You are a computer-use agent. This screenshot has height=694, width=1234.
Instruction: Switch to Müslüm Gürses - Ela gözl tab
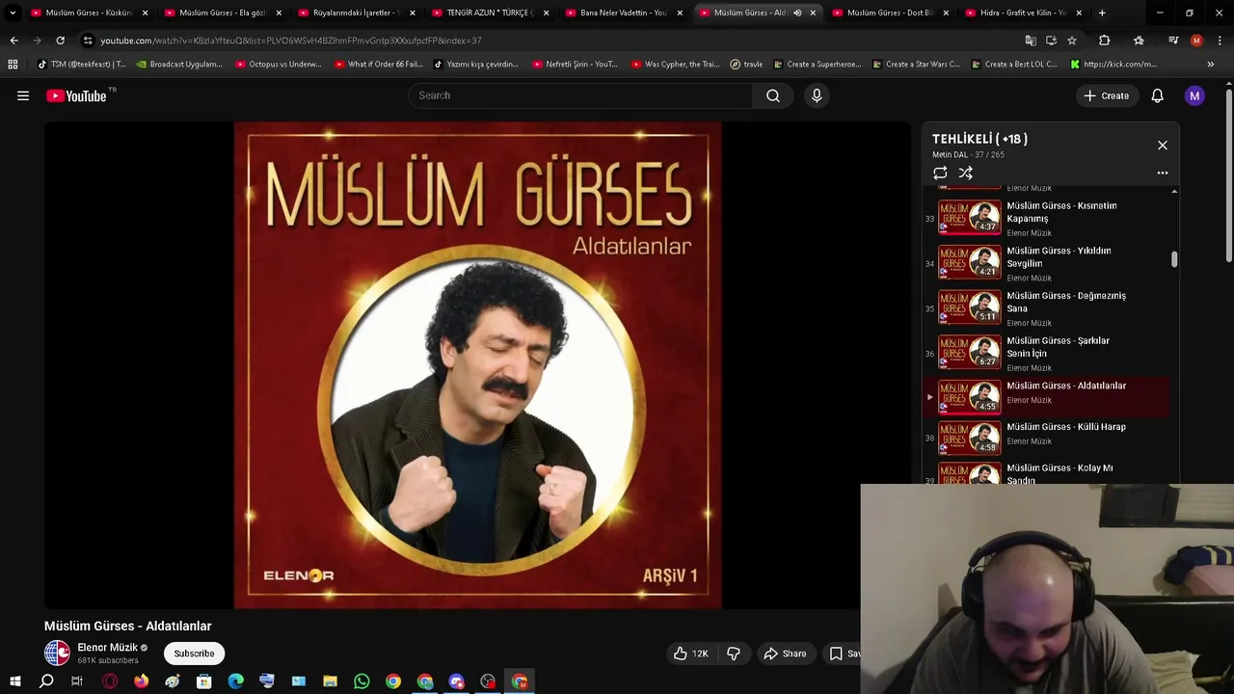tap(222, 13)
